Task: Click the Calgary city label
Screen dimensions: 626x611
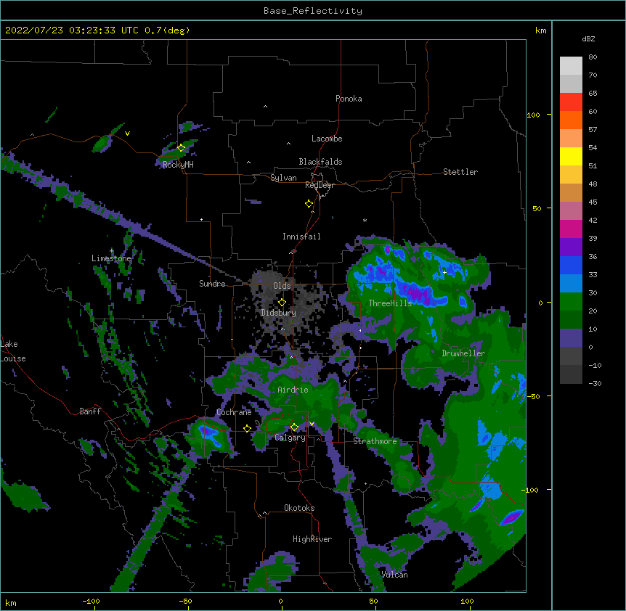Action: pos(290,438)
